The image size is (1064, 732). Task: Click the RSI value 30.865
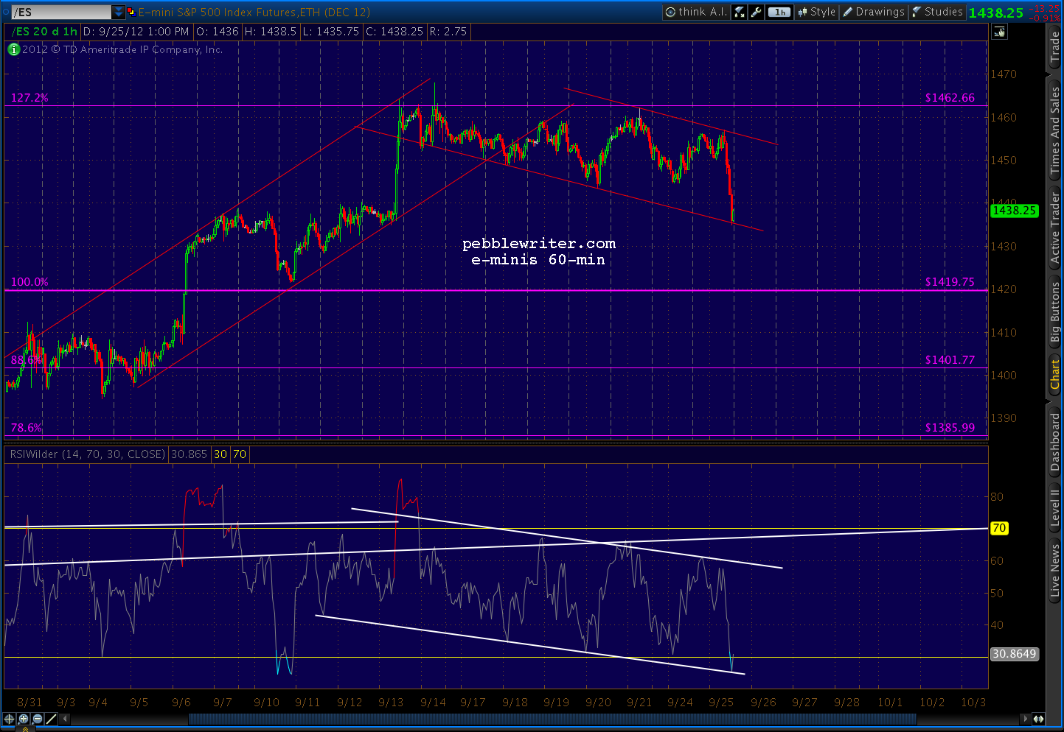[189, 454]
